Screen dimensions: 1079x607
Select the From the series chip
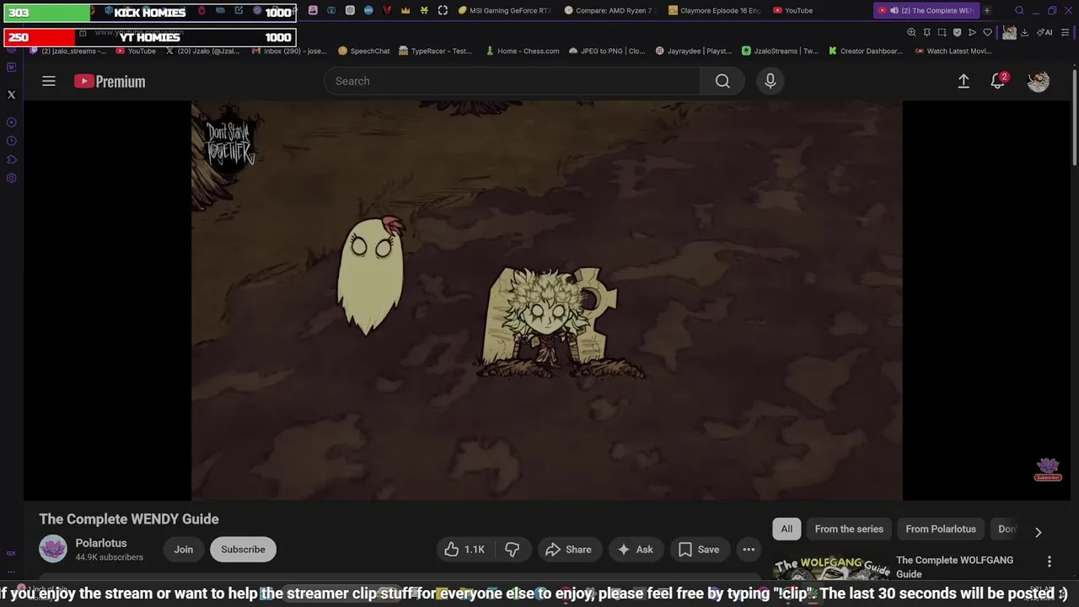pyautogui.click(x=849, y=529)
